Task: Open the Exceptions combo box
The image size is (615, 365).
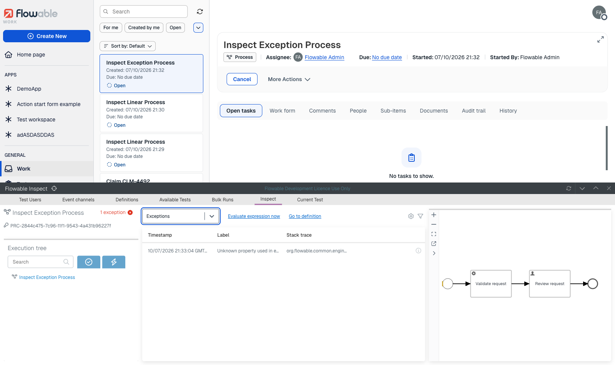Action: coord(181,216)
